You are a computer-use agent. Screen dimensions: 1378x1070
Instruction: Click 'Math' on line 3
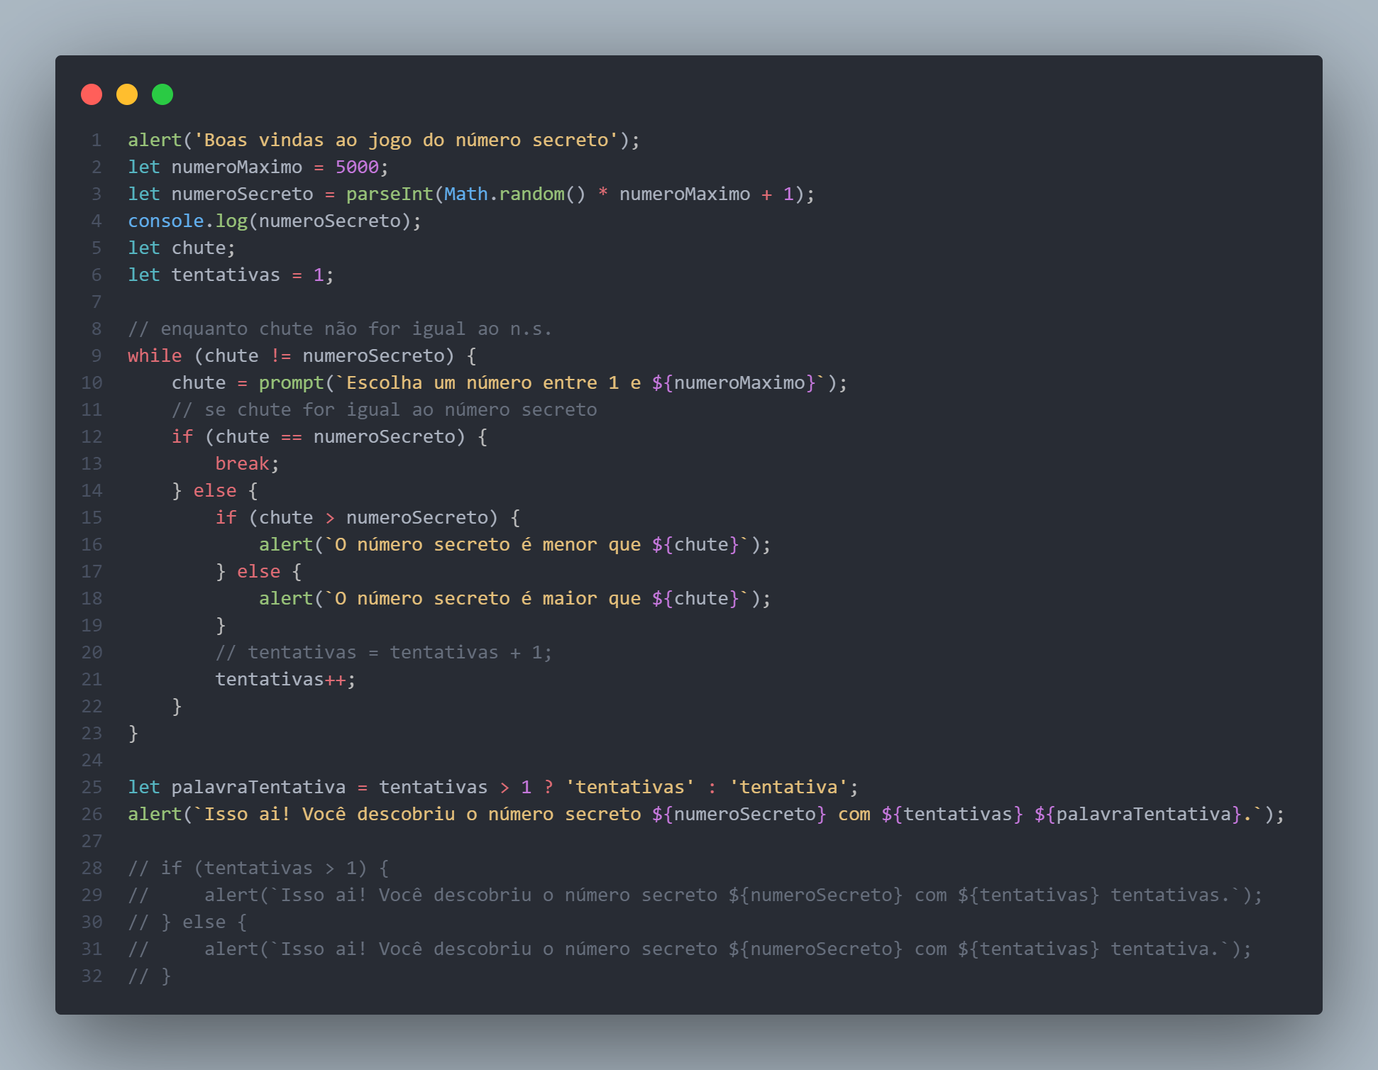coord(466,194)
